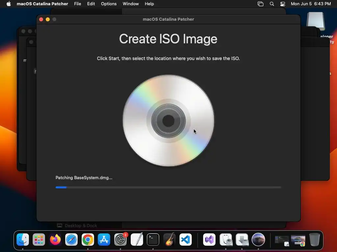Click the date and time in menu bar
Screen dimensions: 337x252
[311, 4]
